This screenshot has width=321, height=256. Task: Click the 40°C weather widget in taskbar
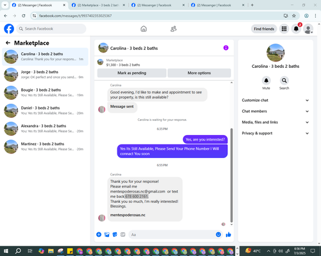[x=253, y=251]
